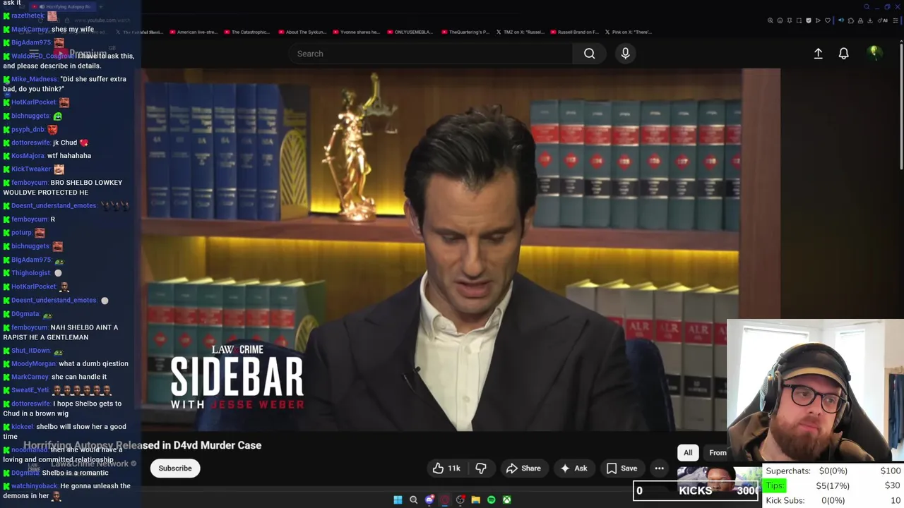Open bookmark 'The Catastrophic...'
The width and height of the screenshot is (904, 508).
246,32
